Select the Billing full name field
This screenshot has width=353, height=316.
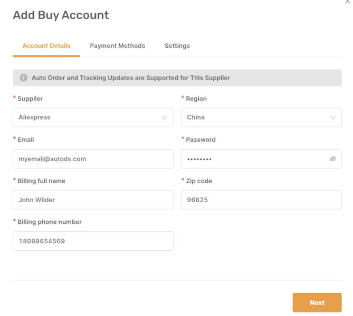pos(93,200)
